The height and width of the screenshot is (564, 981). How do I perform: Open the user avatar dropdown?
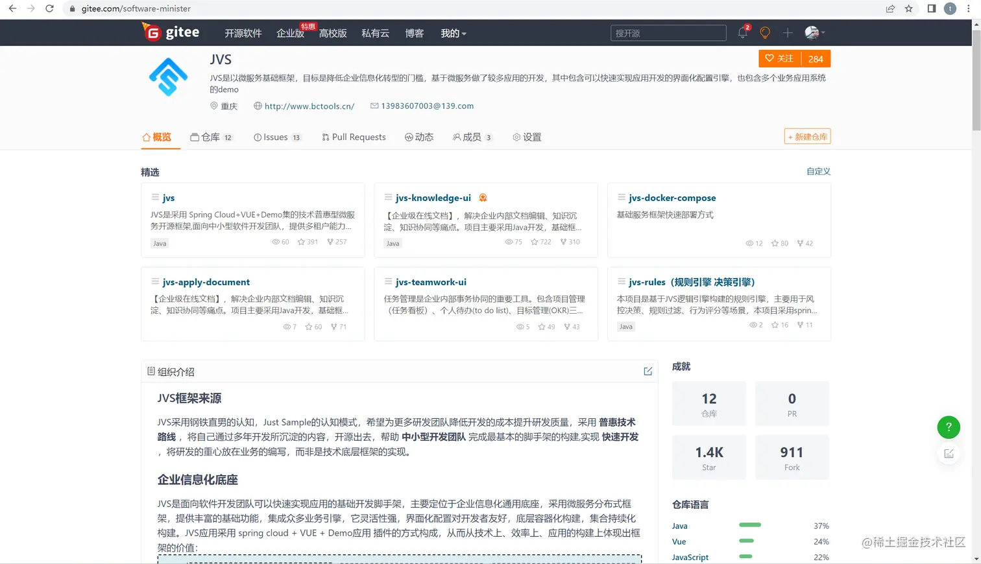(814, 32)
